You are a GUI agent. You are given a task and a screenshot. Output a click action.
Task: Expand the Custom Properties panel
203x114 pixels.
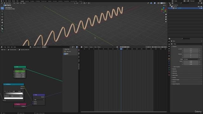(176, 84)
